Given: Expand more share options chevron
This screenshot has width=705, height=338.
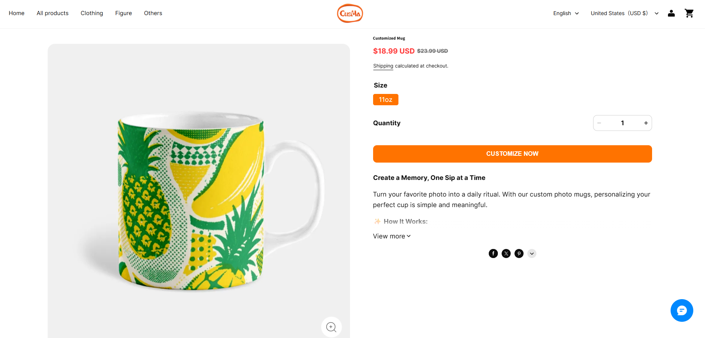Looking at the screenshot, I should 532,253.
